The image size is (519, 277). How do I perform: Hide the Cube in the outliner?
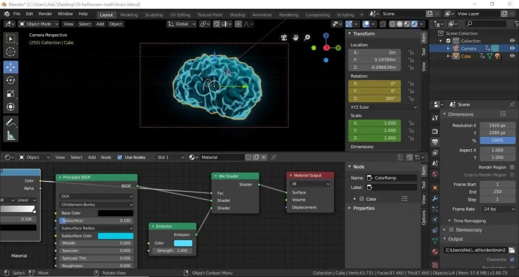coord(512,56)
